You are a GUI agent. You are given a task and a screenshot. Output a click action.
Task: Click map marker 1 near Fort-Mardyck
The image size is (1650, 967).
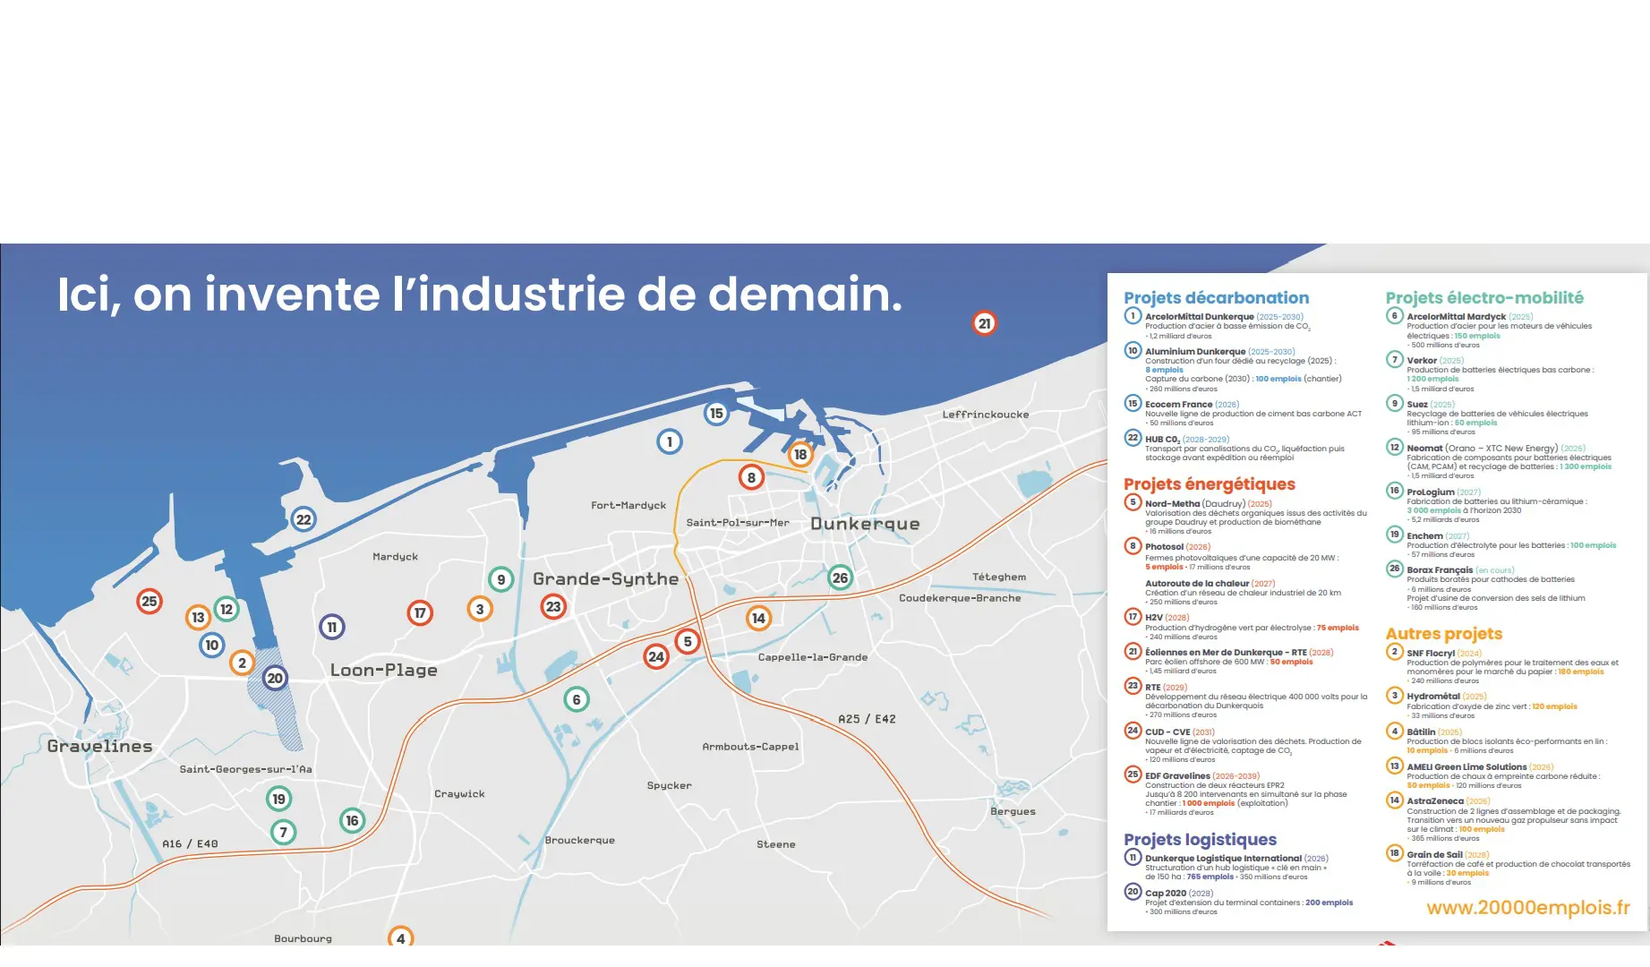669,441
